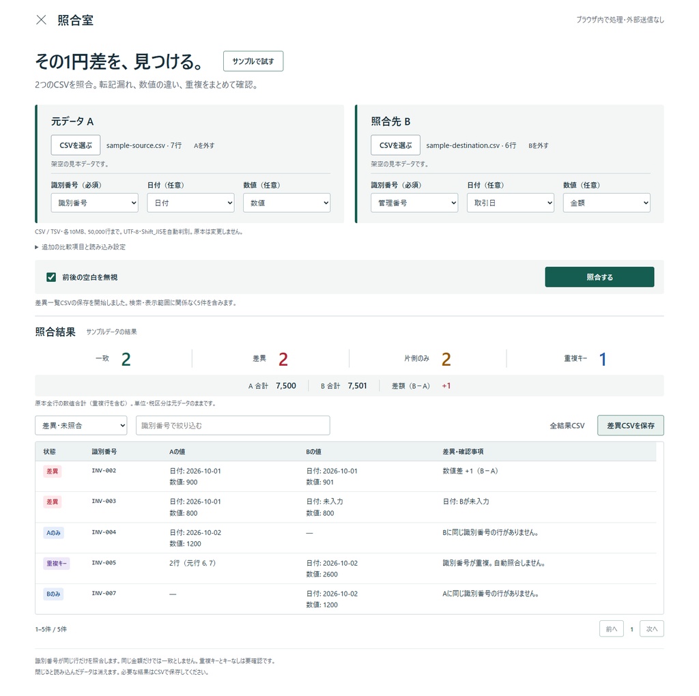
Task: Click the Bのみ status badge
Action: [53, 594]
